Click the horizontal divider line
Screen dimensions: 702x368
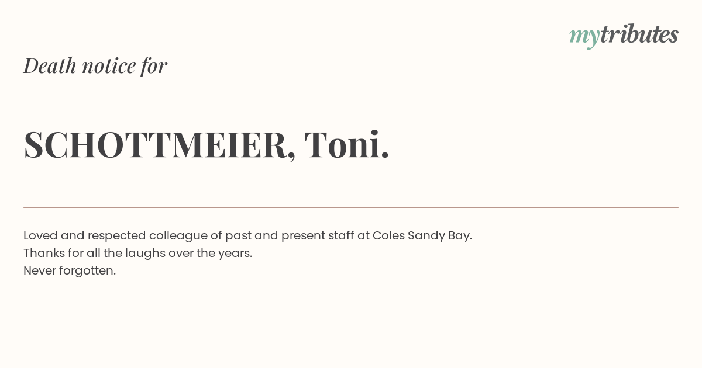[351, 207]
